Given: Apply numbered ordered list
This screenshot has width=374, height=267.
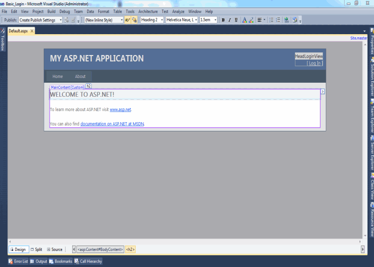Looking at the screenshot, I should (x=278, y=20).
